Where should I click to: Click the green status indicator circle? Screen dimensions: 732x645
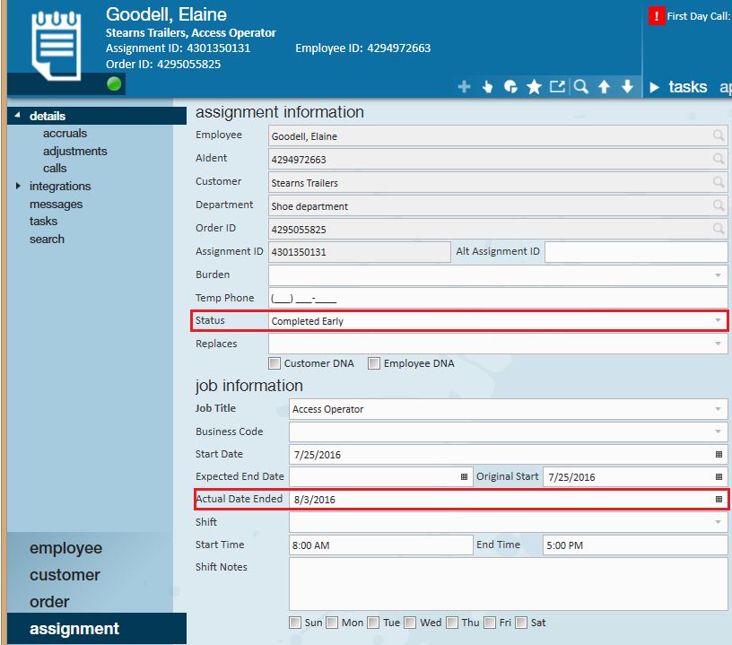pyautogui.click(x=114, y=84)
